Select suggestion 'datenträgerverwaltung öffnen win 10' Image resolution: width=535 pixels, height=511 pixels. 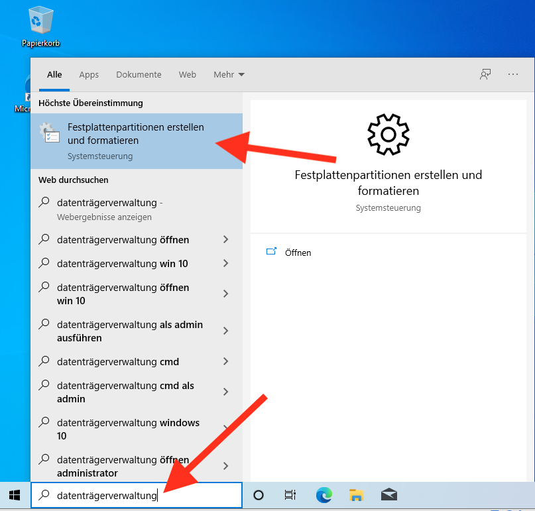click(137, 294)
